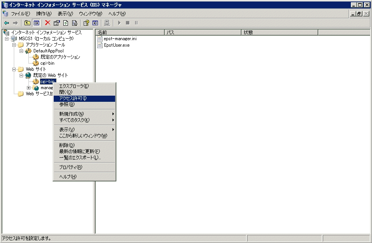
Task: Open the ウィンドウ(W) menu
Action: 91,14
